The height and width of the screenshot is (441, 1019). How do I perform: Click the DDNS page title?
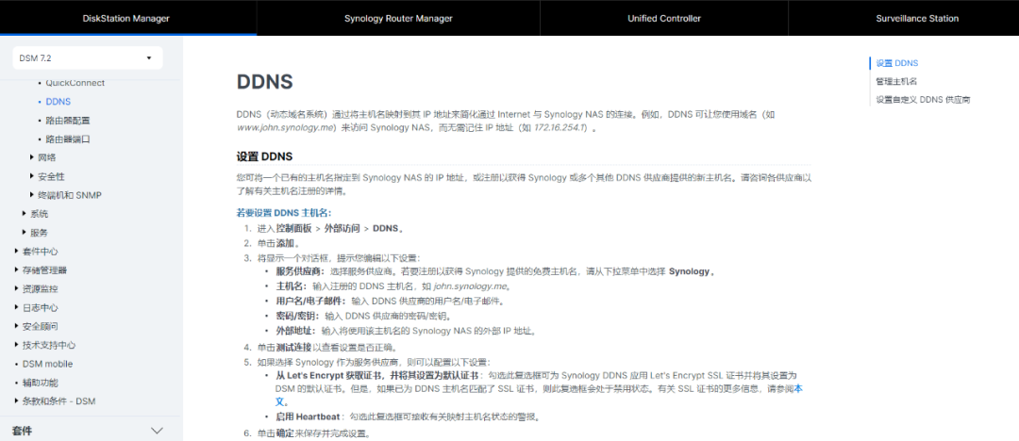264,82
